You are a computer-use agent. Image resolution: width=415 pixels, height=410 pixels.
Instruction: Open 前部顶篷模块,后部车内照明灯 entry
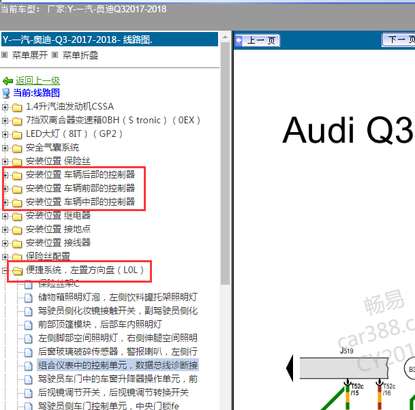[100, 325]
